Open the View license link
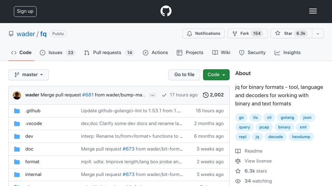Screen dimensions: 332x186 pos(253,161)
